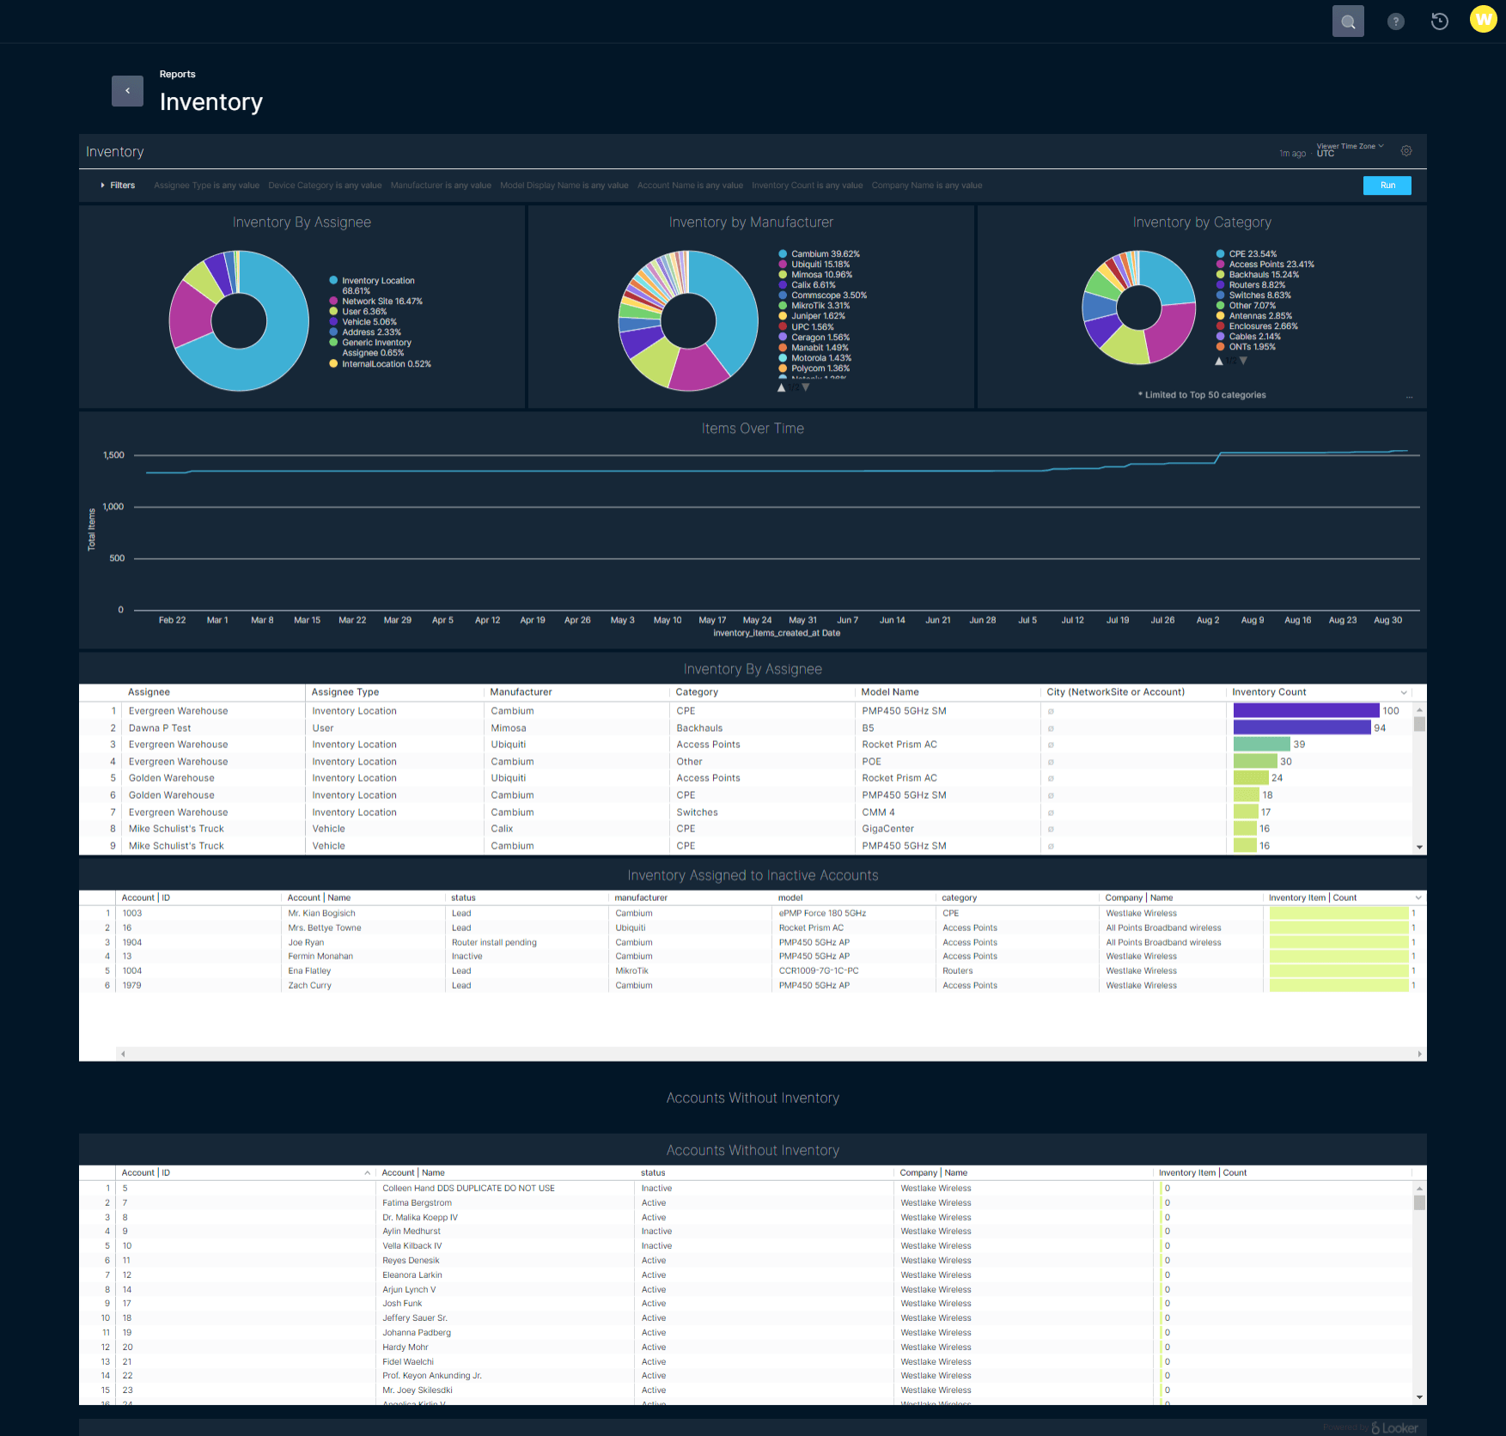The image size is (1506, 1436).
Task: Select Mr. Kian Bogisich account name cell
Action: tap(321, 913)
